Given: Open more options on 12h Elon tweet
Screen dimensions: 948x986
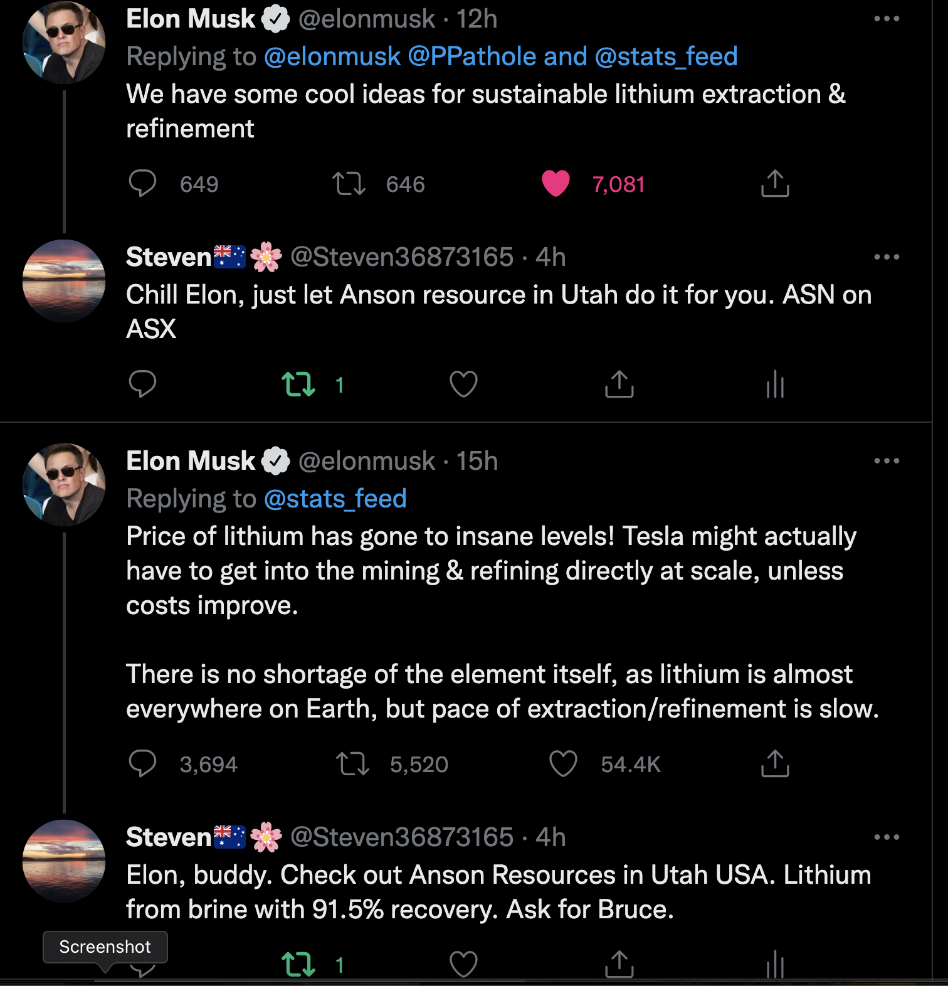Looking at the screenshot, I should click(887, 19).
